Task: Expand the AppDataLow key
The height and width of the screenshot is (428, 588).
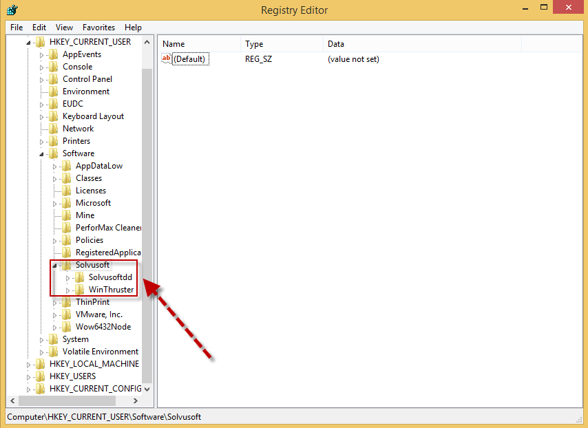Action: [55, 167]
